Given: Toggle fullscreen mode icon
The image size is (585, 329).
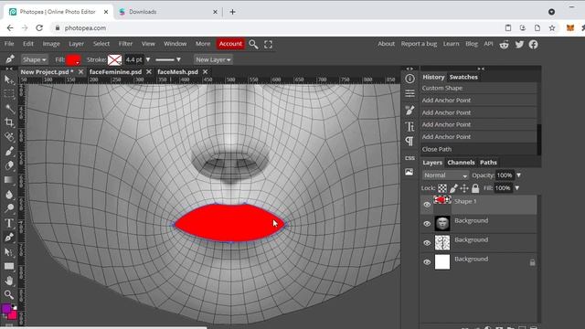Looking at the screenshot, I should click(268, 45).
